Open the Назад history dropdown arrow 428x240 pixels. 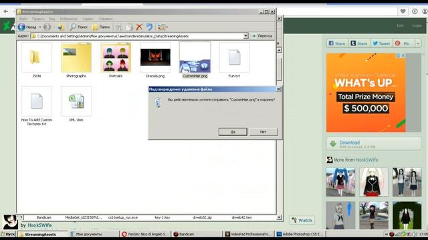pyautogui.click(x=40, y=27)
